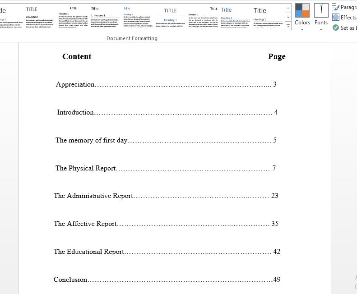The height and width of the screenshot is (294, 357).
Task: Click the Appreciation entry
Action: tap(75, 84)
